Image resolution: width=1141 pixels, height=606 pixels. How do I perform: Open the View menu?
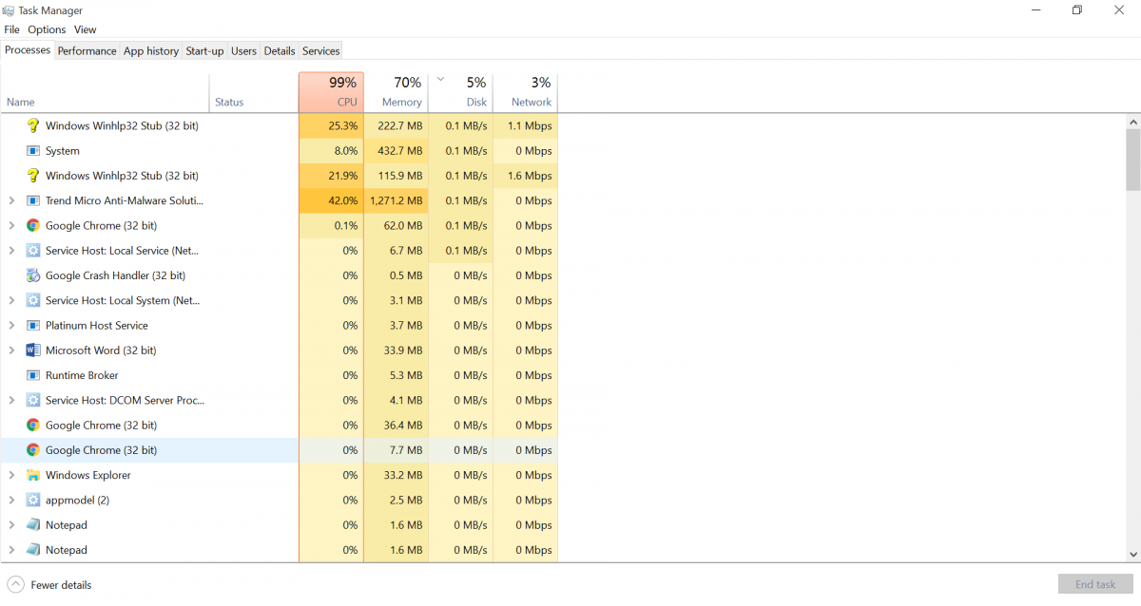86,29
